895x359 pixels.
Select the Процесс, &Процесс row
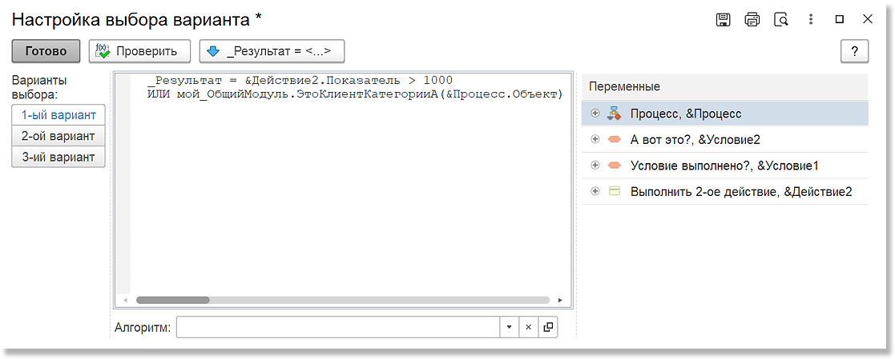click(725, 114)
